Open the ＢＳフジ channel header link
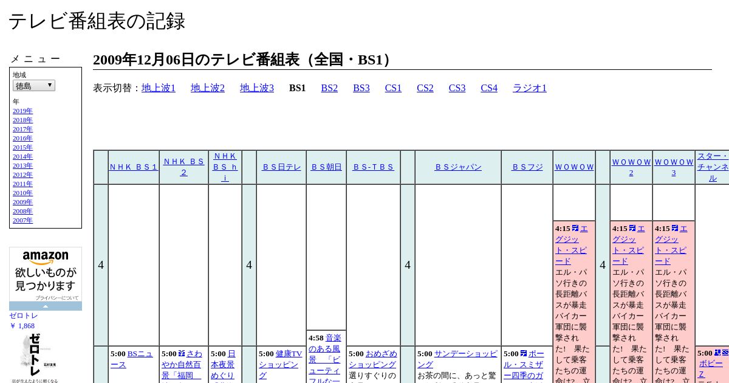This screenshot has height=383, width=729. [x=527, y=167]
